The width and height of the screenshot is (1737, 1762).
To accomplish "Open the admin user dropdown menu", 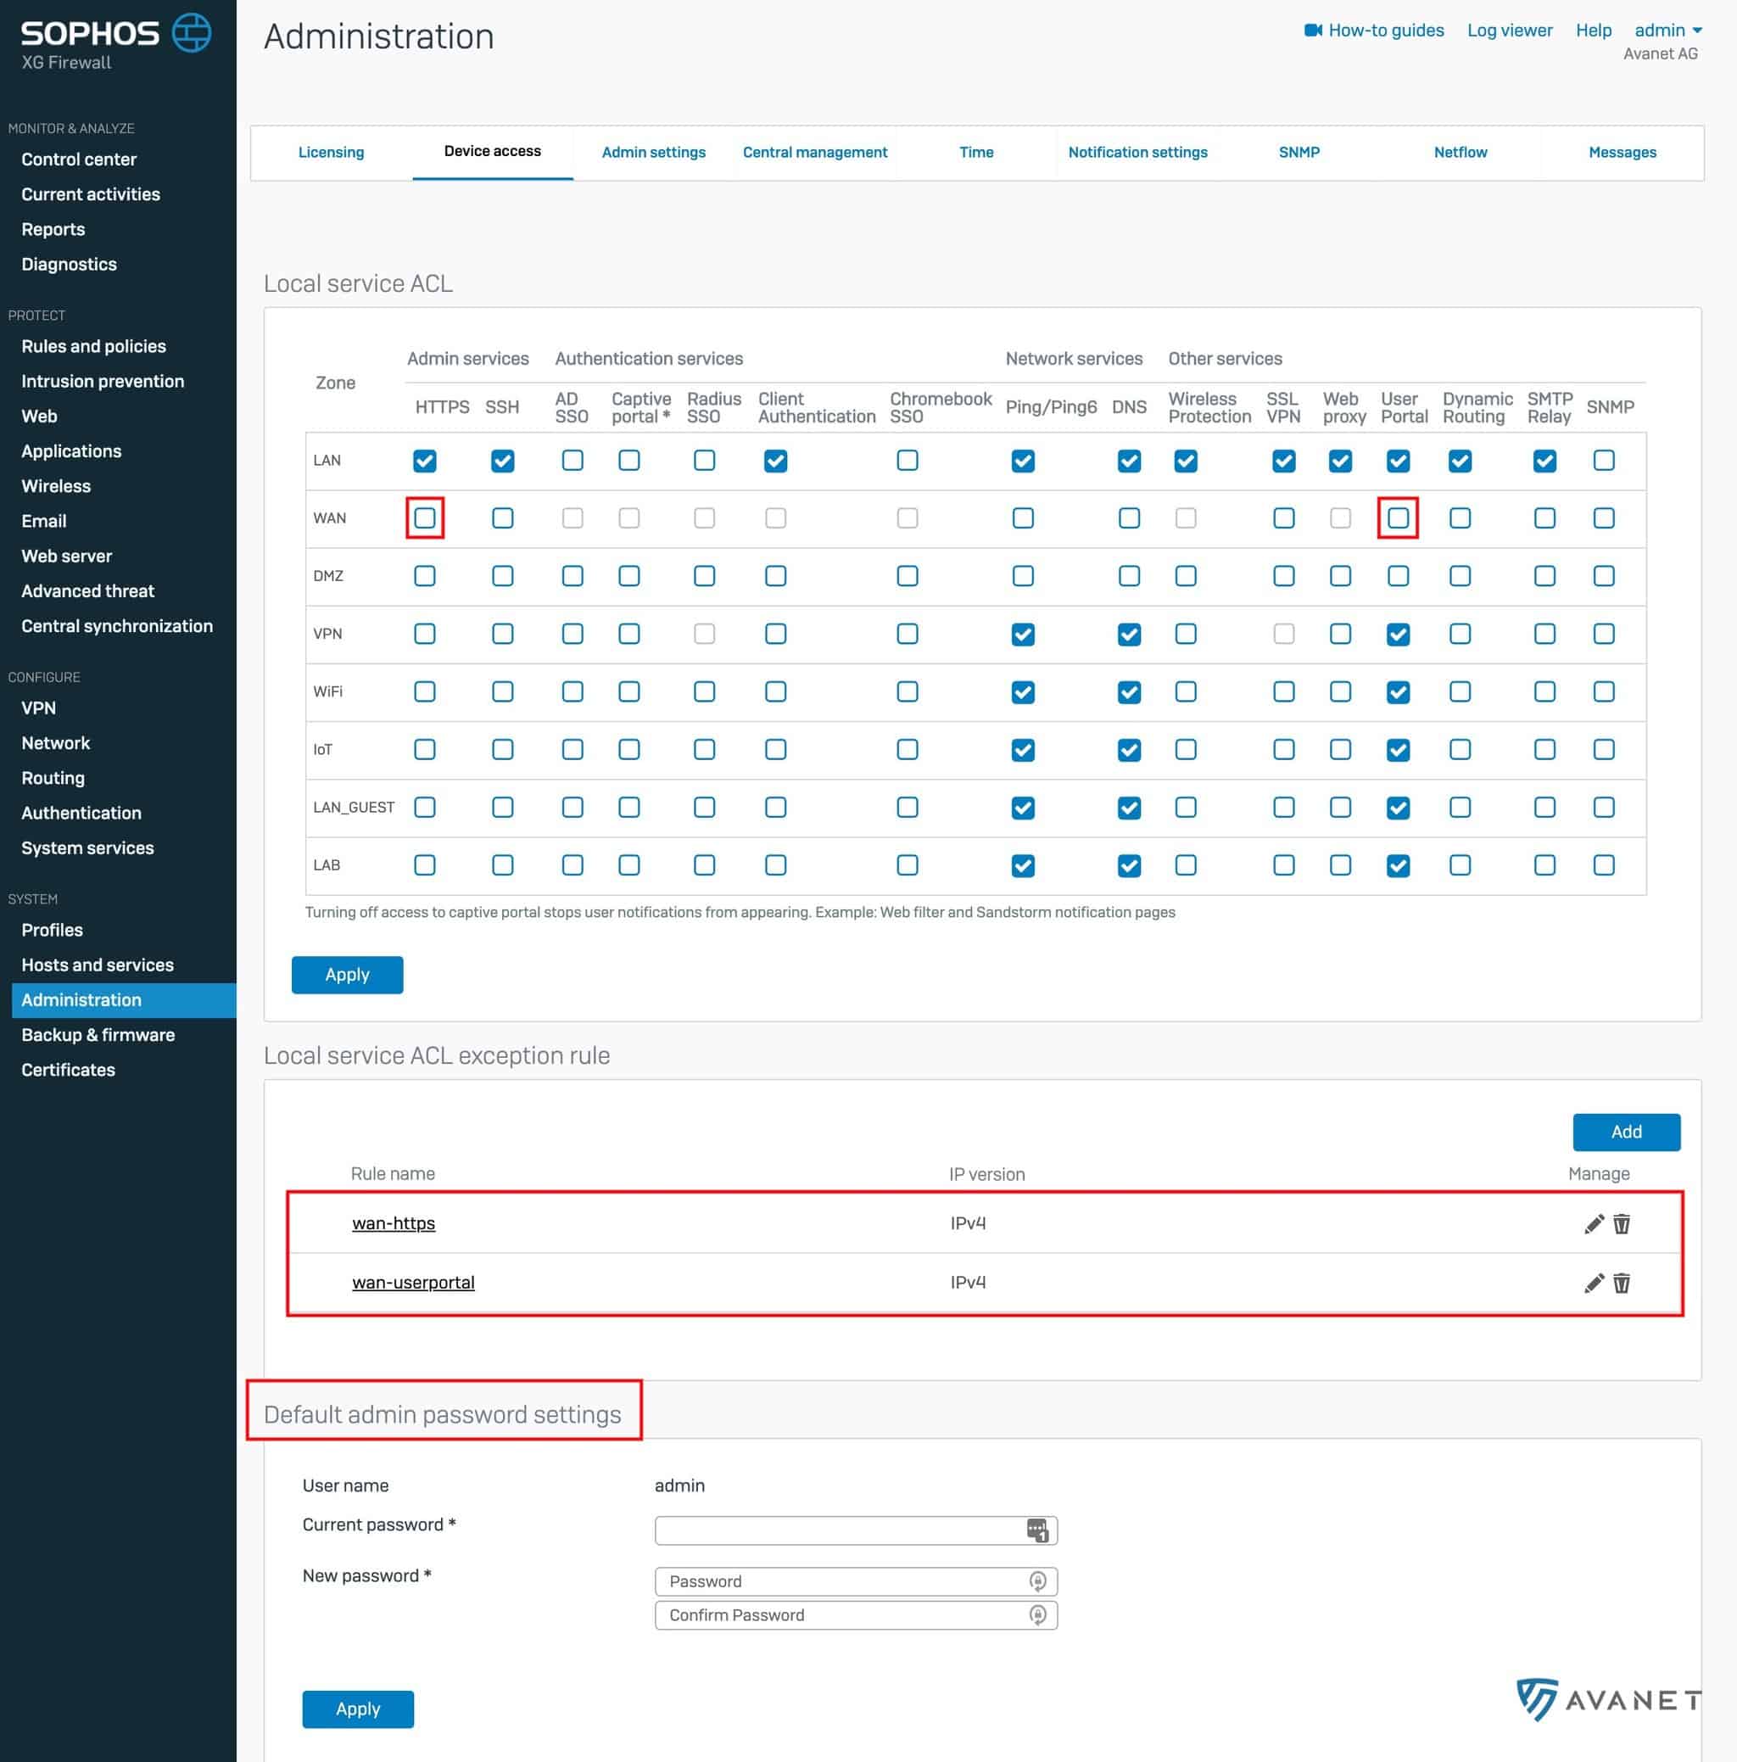I will tap(1667, 30).
